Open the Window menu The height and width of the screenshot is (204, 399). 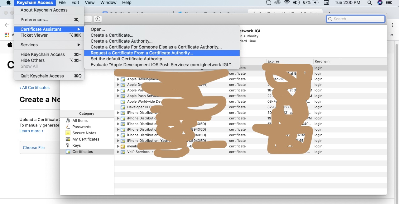click(108, 2)
